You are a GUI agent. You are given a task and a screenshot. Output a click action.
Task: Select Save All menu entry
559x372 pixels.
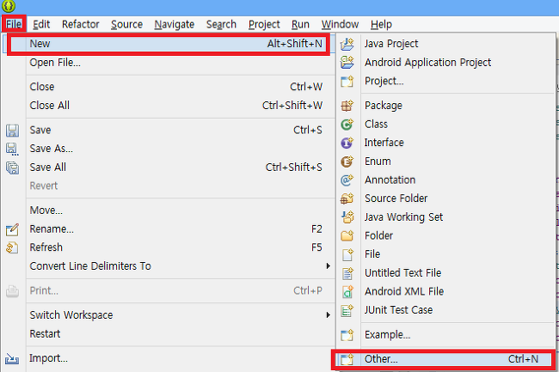point(169,168)
